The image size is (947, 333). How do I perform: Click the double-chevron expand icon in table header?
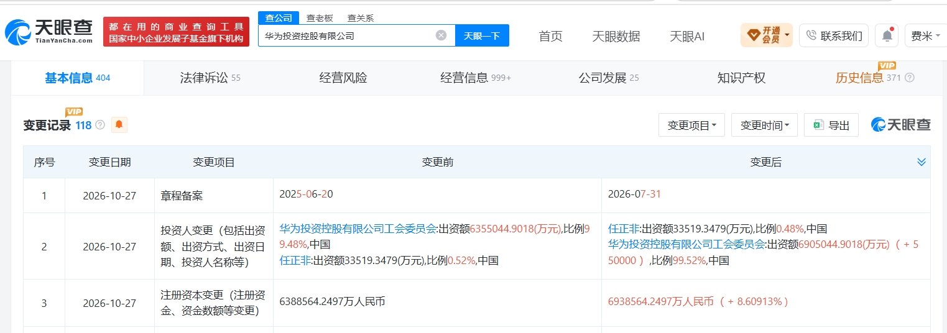point(922,162)
